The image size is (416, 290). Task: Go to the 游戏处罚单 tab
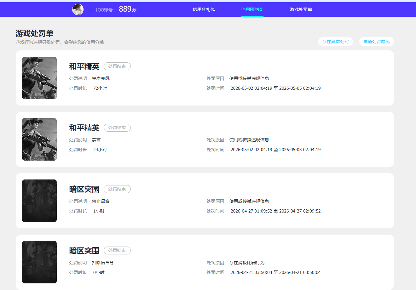click(x=301, y=9)
